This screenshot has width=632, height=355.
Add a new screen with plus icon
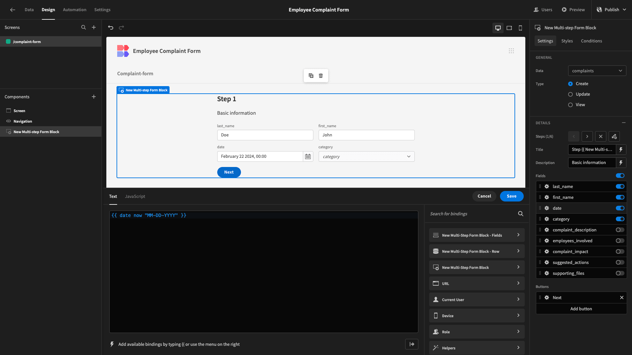point(94,28)
